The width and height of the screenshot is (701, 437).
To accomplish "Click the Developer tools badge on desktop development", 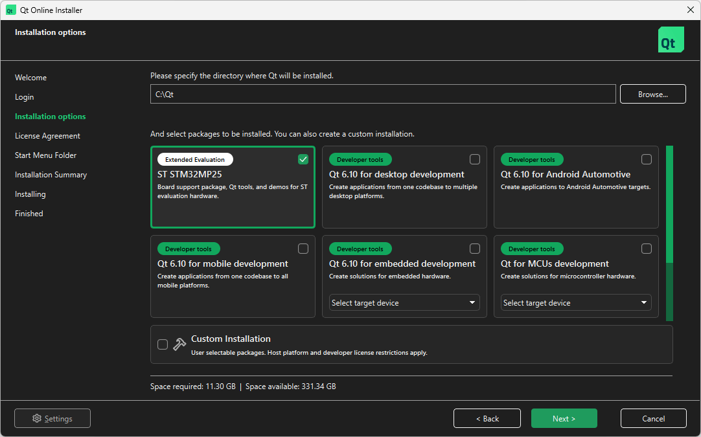I will coord(360,159).
